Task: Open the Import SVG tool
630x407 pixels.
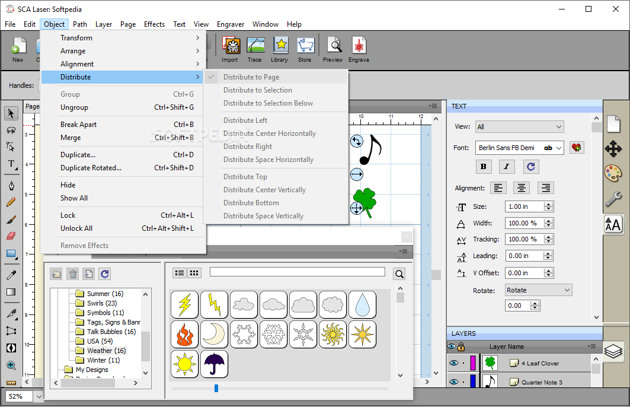Action: pos(230,49)
